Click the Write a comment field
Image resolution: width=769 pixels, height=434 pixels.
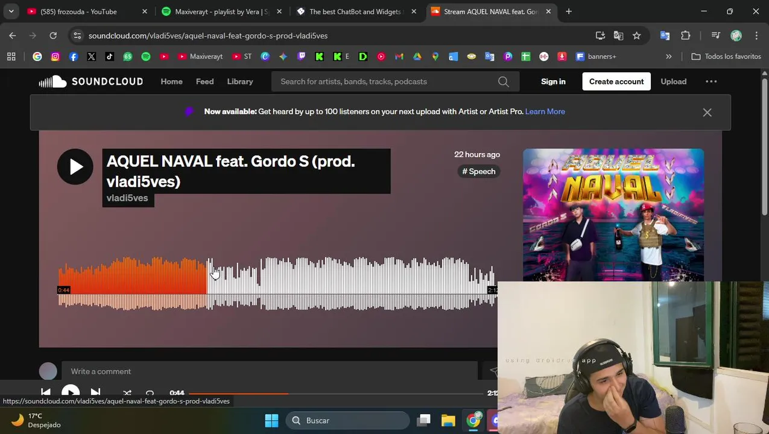click(x=270, y=371)
